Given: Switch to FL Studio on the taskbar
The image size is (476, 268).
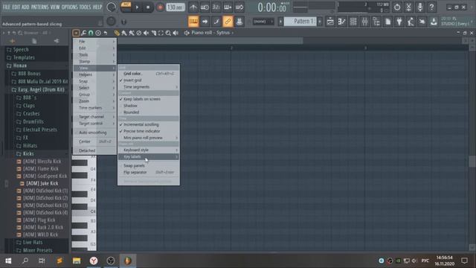Looking at the screenshot, I should click(x=127, y=261).
